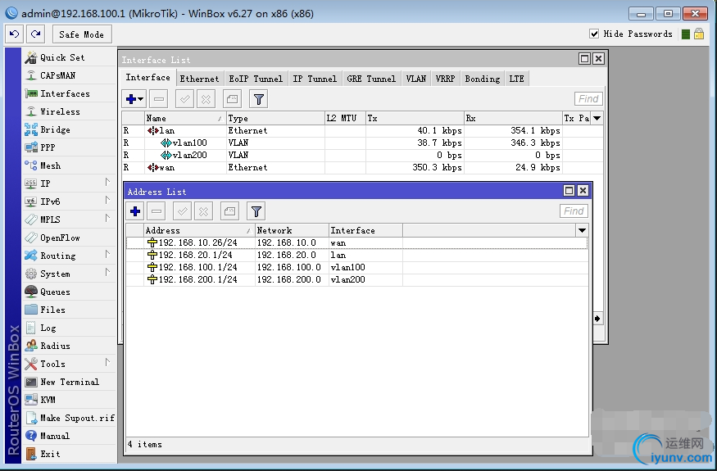
Task: Switch to VLAN tab
Action: pos(416,79)
